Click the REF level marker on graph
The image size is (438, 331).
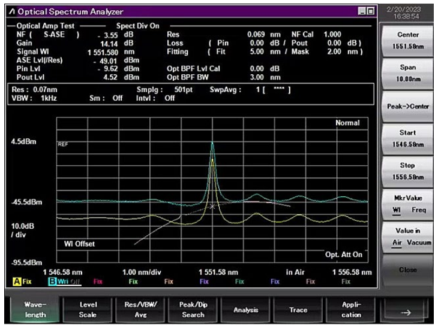point(63,144)
